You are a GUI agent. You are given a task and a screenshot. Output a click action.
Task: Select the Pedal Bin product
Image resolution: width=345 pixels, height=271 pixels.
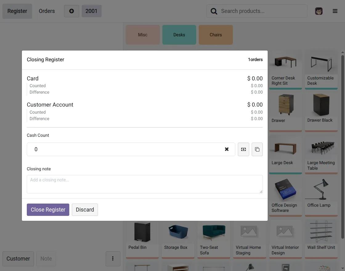[142, 240]
